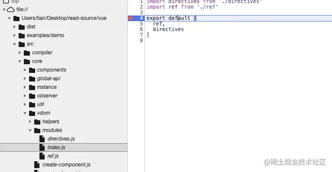Expand the helpers folder arrow

[x=30, y=122]
